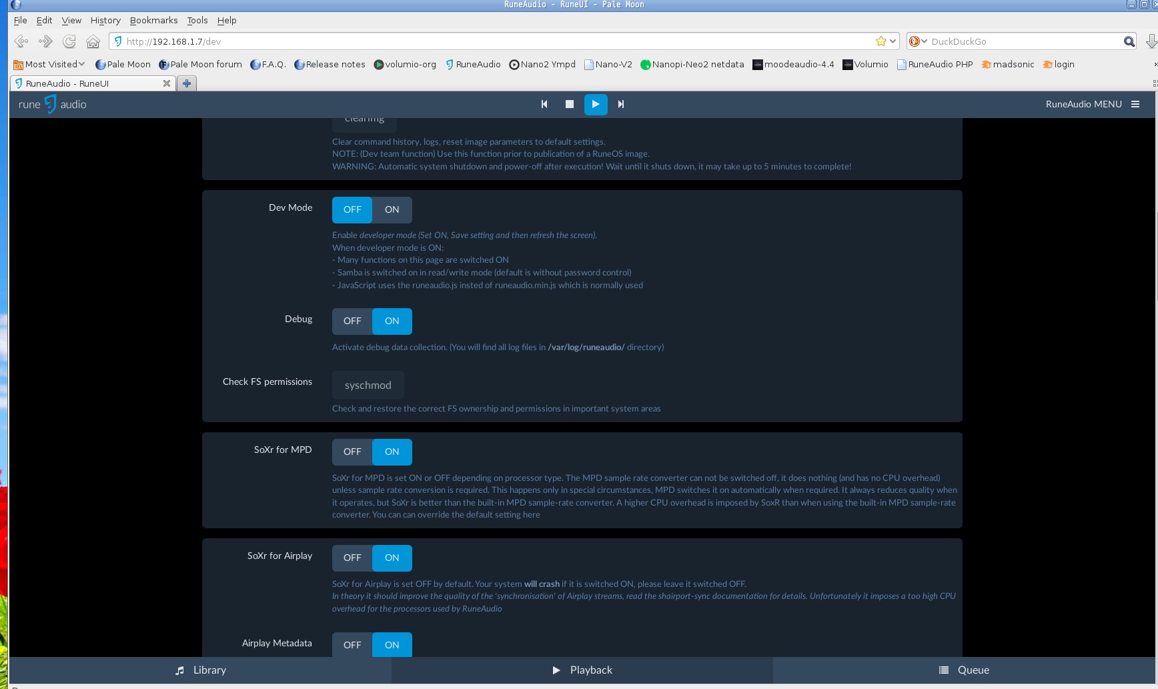
Task: Click the blue play button
Action: [x=595, y=104]
